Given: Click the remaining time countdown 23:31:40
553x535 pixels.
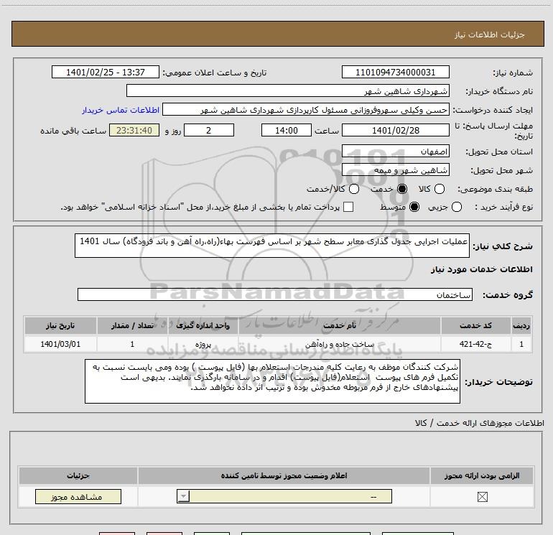Looking at the screenshot, I should pos(134,130).
